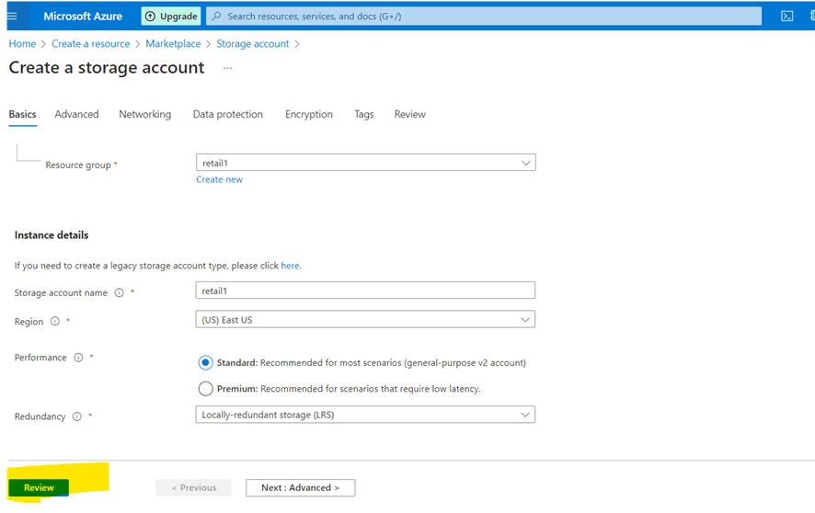Switch to the Advanced tab
This screenshot has height=513, width=815.
[x=76, y=114]
